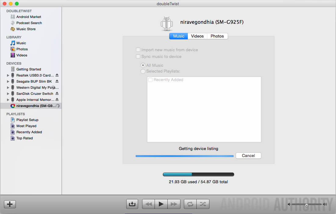Click the PLAYLISTS section header
The image size is (336, 214).
click(16, 114)
